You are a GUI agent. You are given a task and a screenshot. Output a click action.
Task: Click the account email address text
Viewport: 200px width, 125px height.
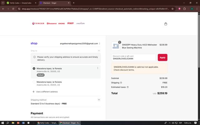click(x=79, y=43)
